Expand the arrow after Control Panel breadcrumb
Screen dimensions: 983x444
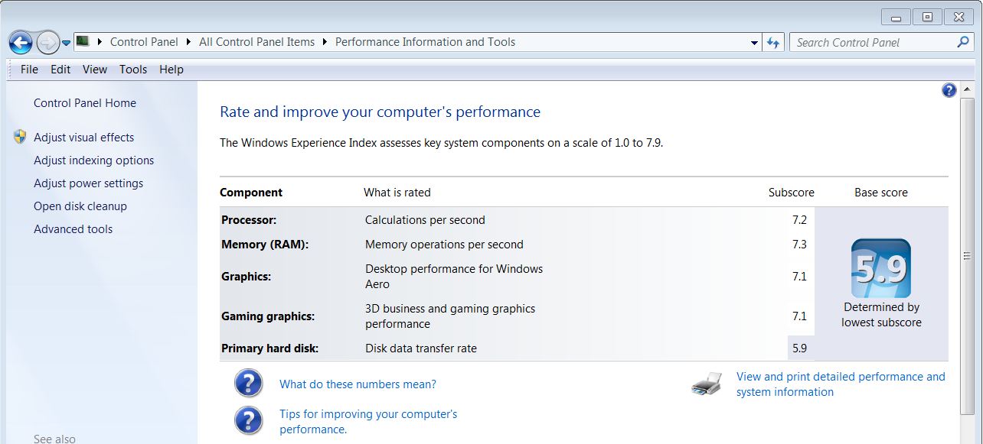188,42
